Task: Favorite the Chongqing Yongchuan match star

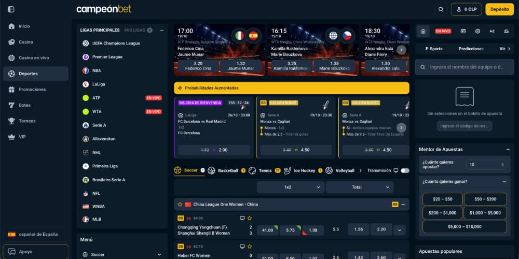Action: point(250,218)
